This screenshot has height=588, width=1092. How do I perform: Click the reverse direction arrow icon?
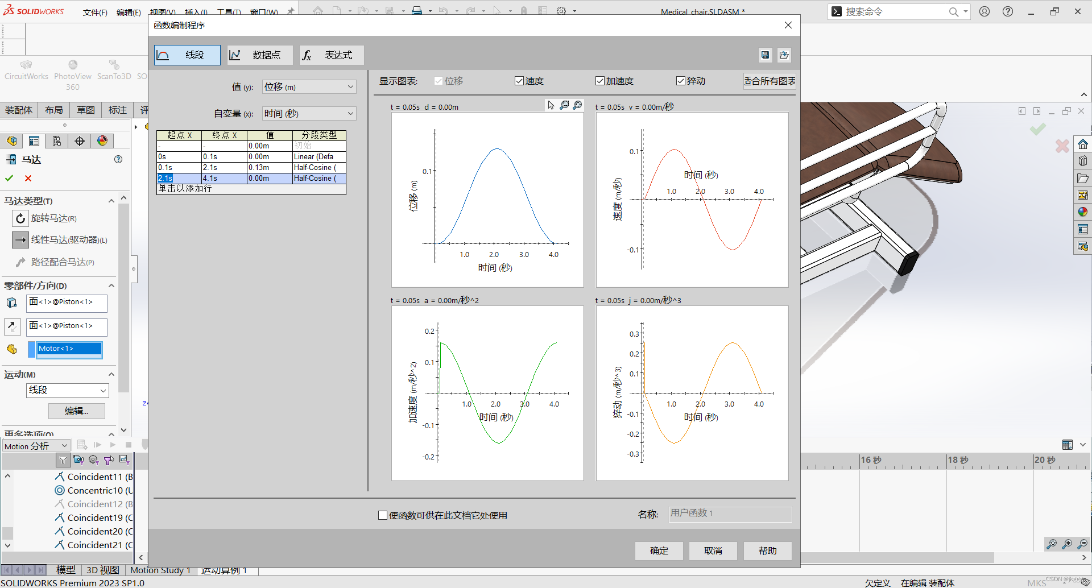tap(12, 326)
